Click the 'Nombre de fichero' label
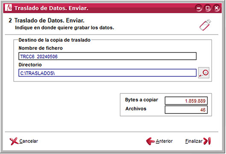The image size is (226, 154). coord(41,48)
